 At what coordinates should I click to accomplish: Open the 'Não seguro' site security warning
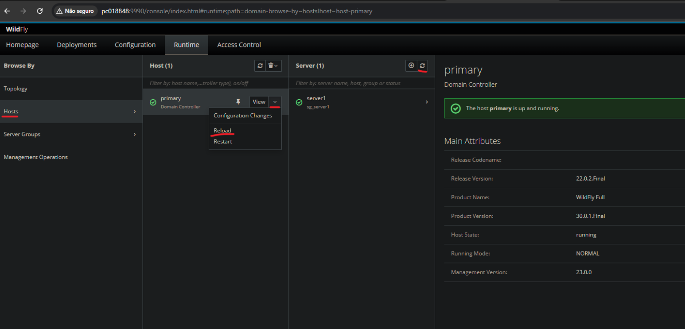pyautogui.click(x=75, y=11)
